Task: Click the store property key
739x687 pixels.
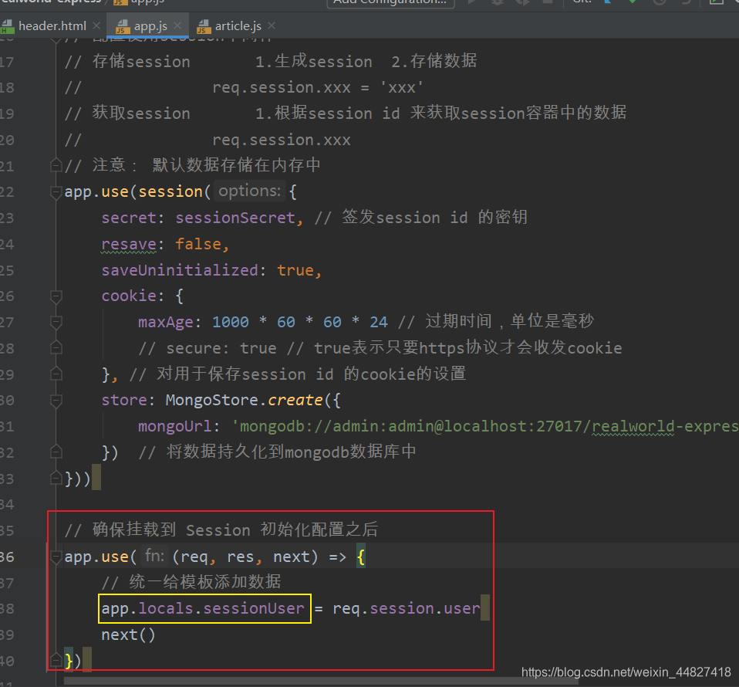Action: [124, 401]
